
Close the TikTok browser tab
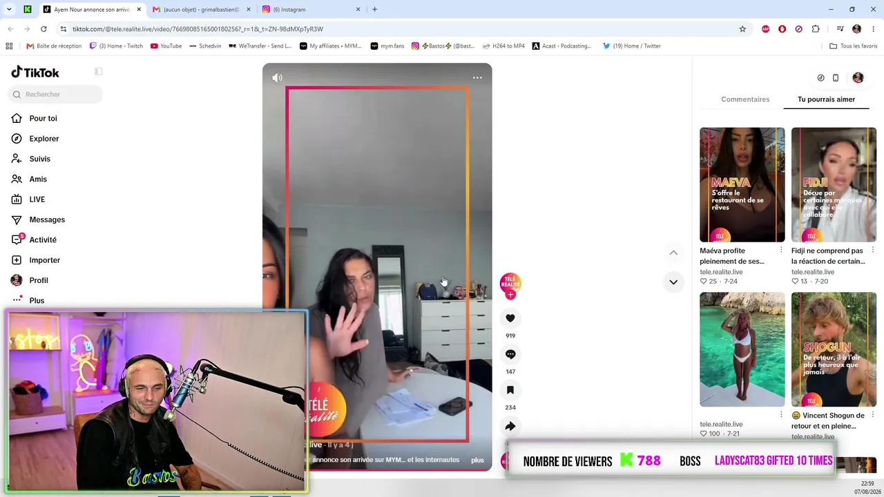tap(139, 10)
